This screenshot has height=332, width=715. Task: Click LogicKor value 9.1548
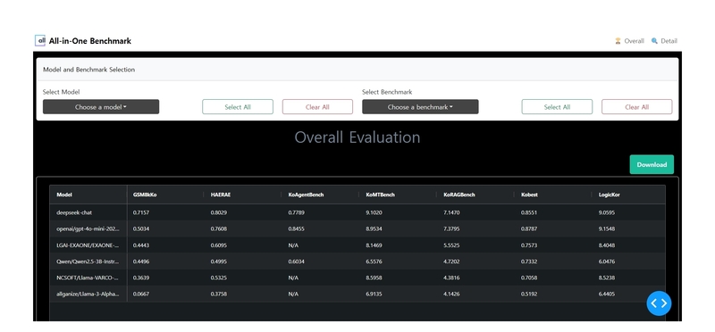[x=607, y=228]
